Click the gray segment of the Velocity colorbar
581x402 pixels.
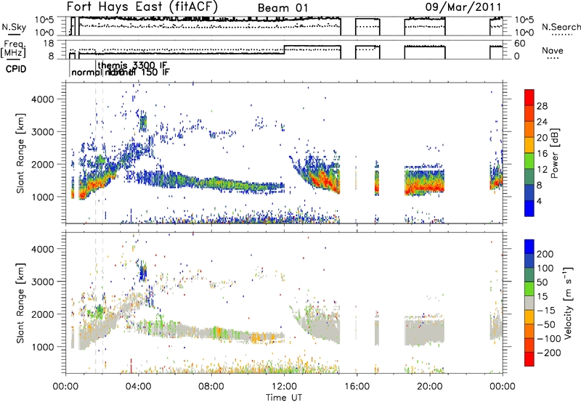pyautogui.click(x=529, y=303)
